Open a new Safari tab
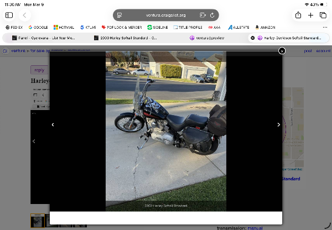 tap(311, 15)
